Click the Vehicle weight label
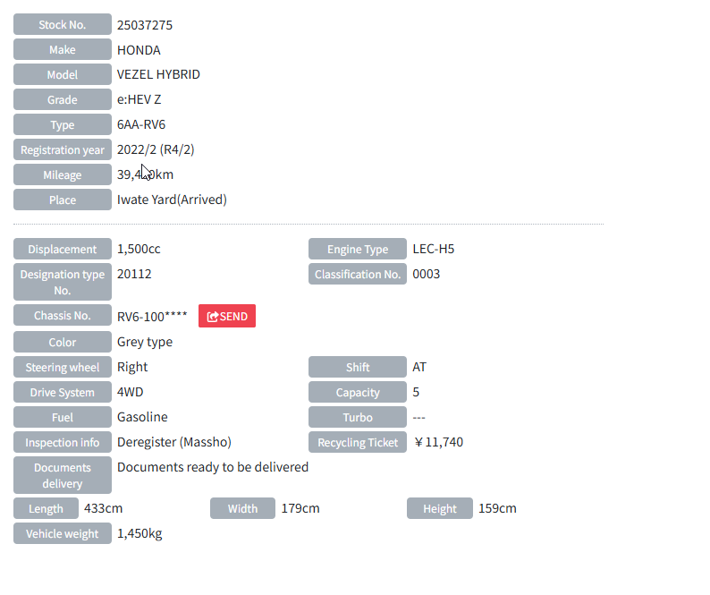 [63, 534]
